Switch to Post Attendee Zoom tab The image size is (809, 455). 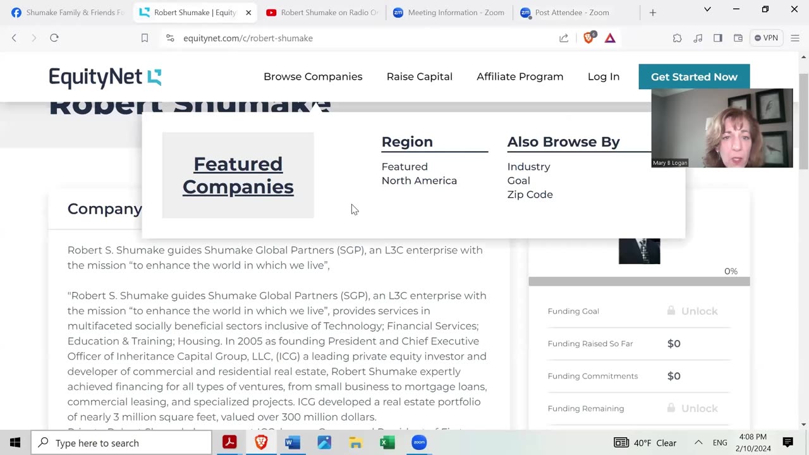566,13
